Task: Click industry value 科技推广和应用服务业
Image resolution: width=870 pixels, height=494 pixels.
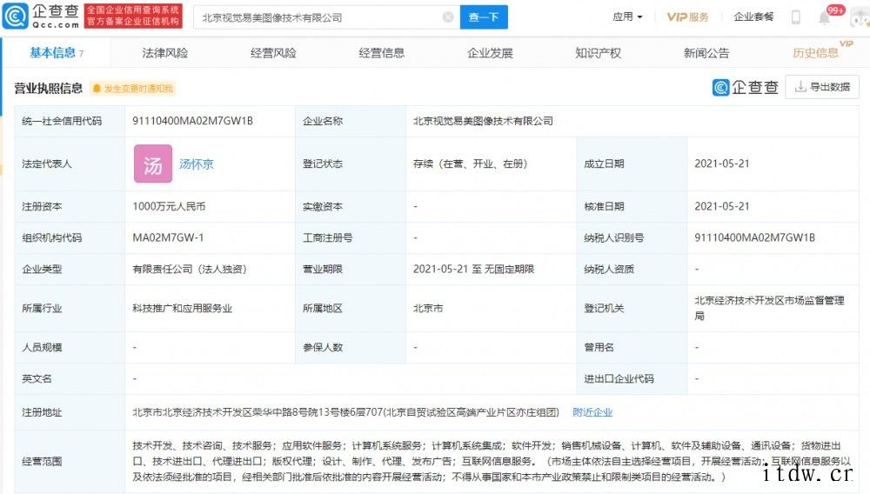Action: (182, 308)
